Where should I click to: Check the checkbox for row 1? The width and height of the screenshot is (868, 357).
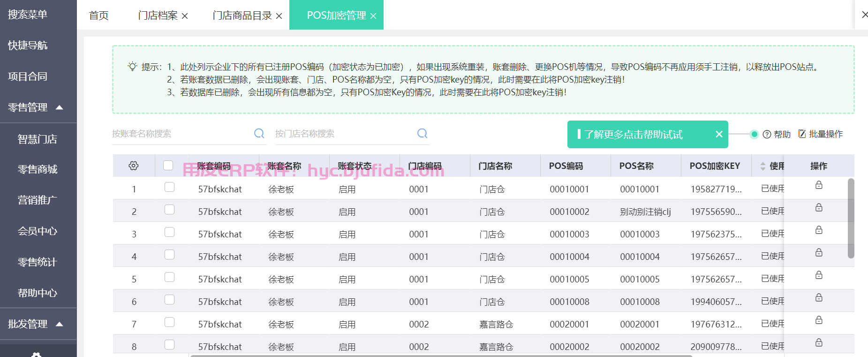coord(170,187)
